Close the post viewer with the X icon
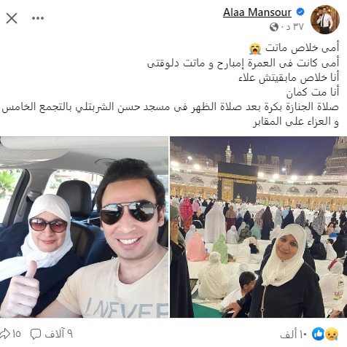Image resolution: width=347 pixels, height=347 pixels. click(12, 18)
